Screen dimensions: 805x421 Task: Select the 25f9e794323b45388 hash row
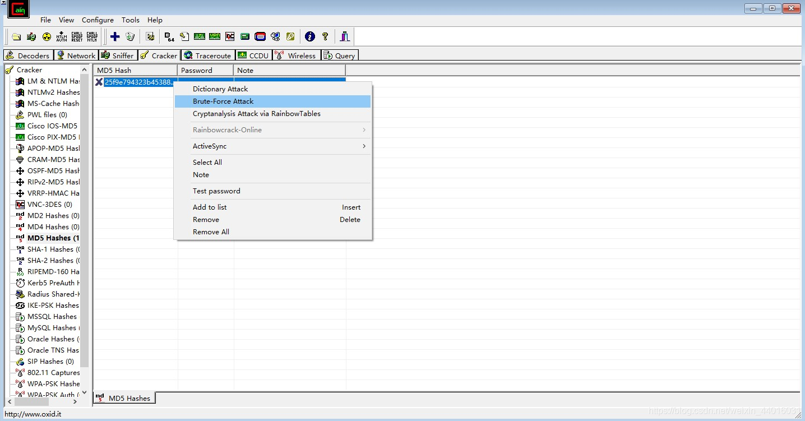[x=219, y=82]
